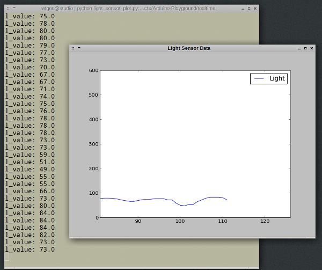Click the terminal line l_value: 66.0
Screen dimensions: 322x270
point(30,191)
